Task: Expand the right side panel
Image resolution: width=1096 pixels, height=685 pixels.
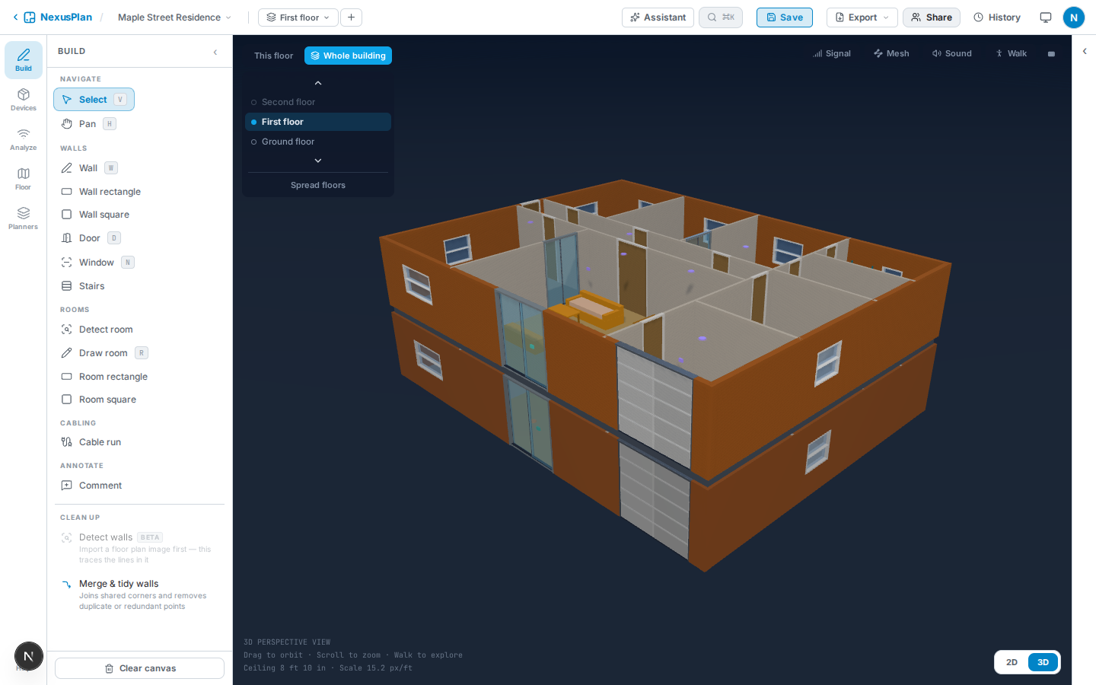Action: (1085, 52)
